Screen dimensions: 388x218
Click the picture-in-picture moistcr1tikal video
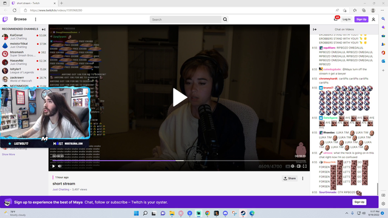[45, 113]
